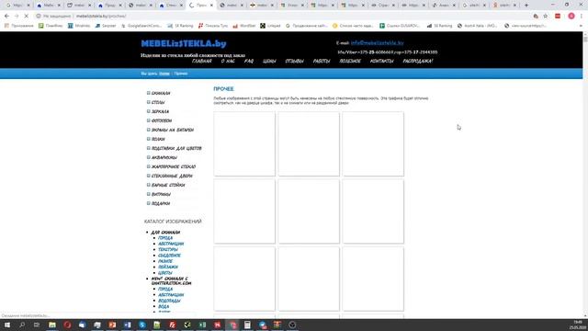Image resolution: width=588 pixels, height=331 pixels.
Task: Open the Фотообои sidebar category
Action: click(162, 120)
